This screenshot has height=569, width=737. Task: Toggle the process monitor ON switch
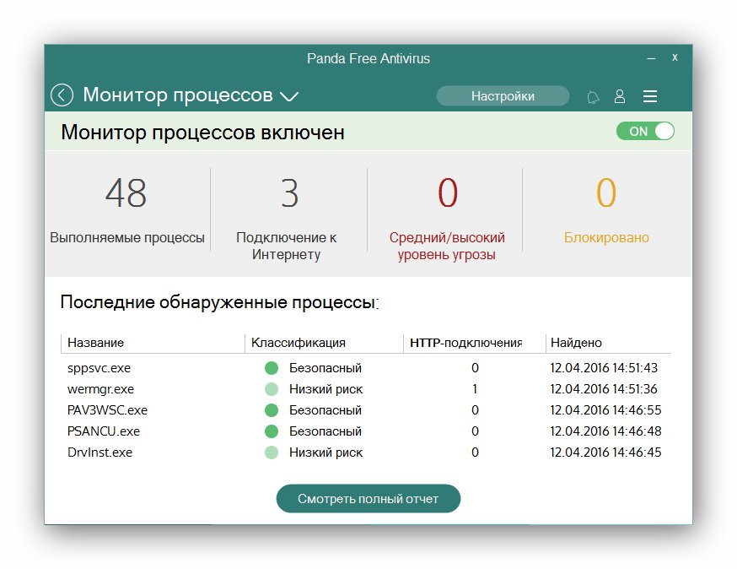(x=645, y=132)
